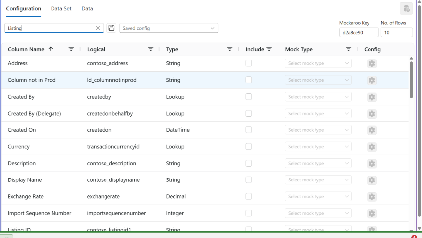Viewport: 422px width, 238px height.
Task: Click the database icon button at top right
Action: 406,9
